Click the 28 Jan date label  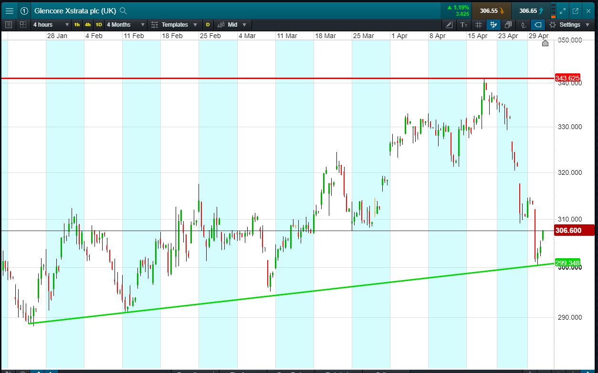57,36
